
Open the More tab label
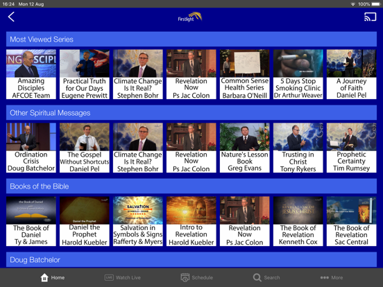click(337, 277)
